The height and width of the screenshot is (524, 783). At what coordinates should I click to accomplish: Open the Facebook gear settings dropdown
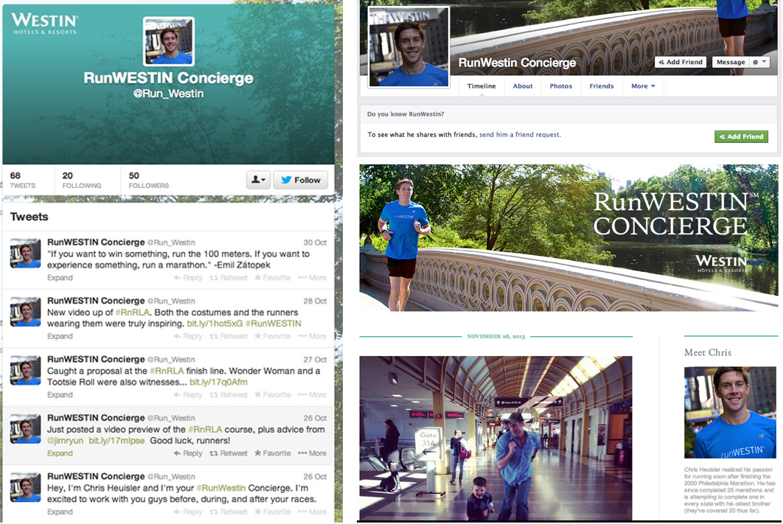pyautogui.click(x=759, y=62)
